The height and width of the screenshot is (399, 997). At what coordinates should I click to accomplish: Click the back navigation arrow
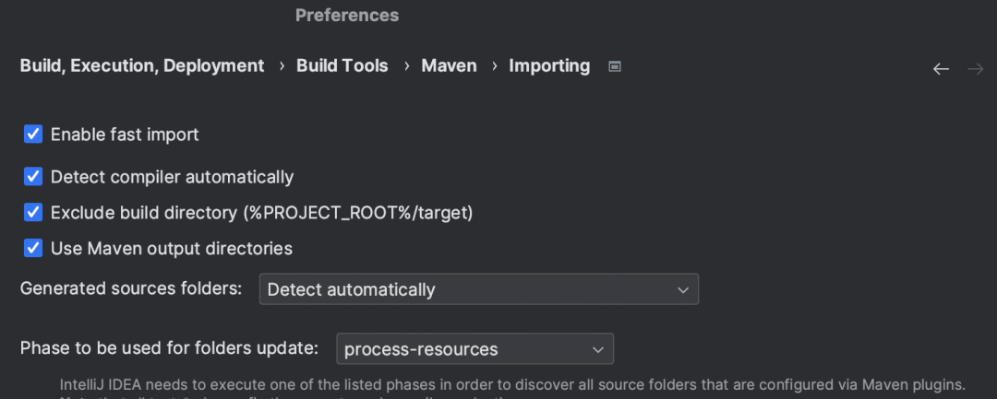pos(941,69)
